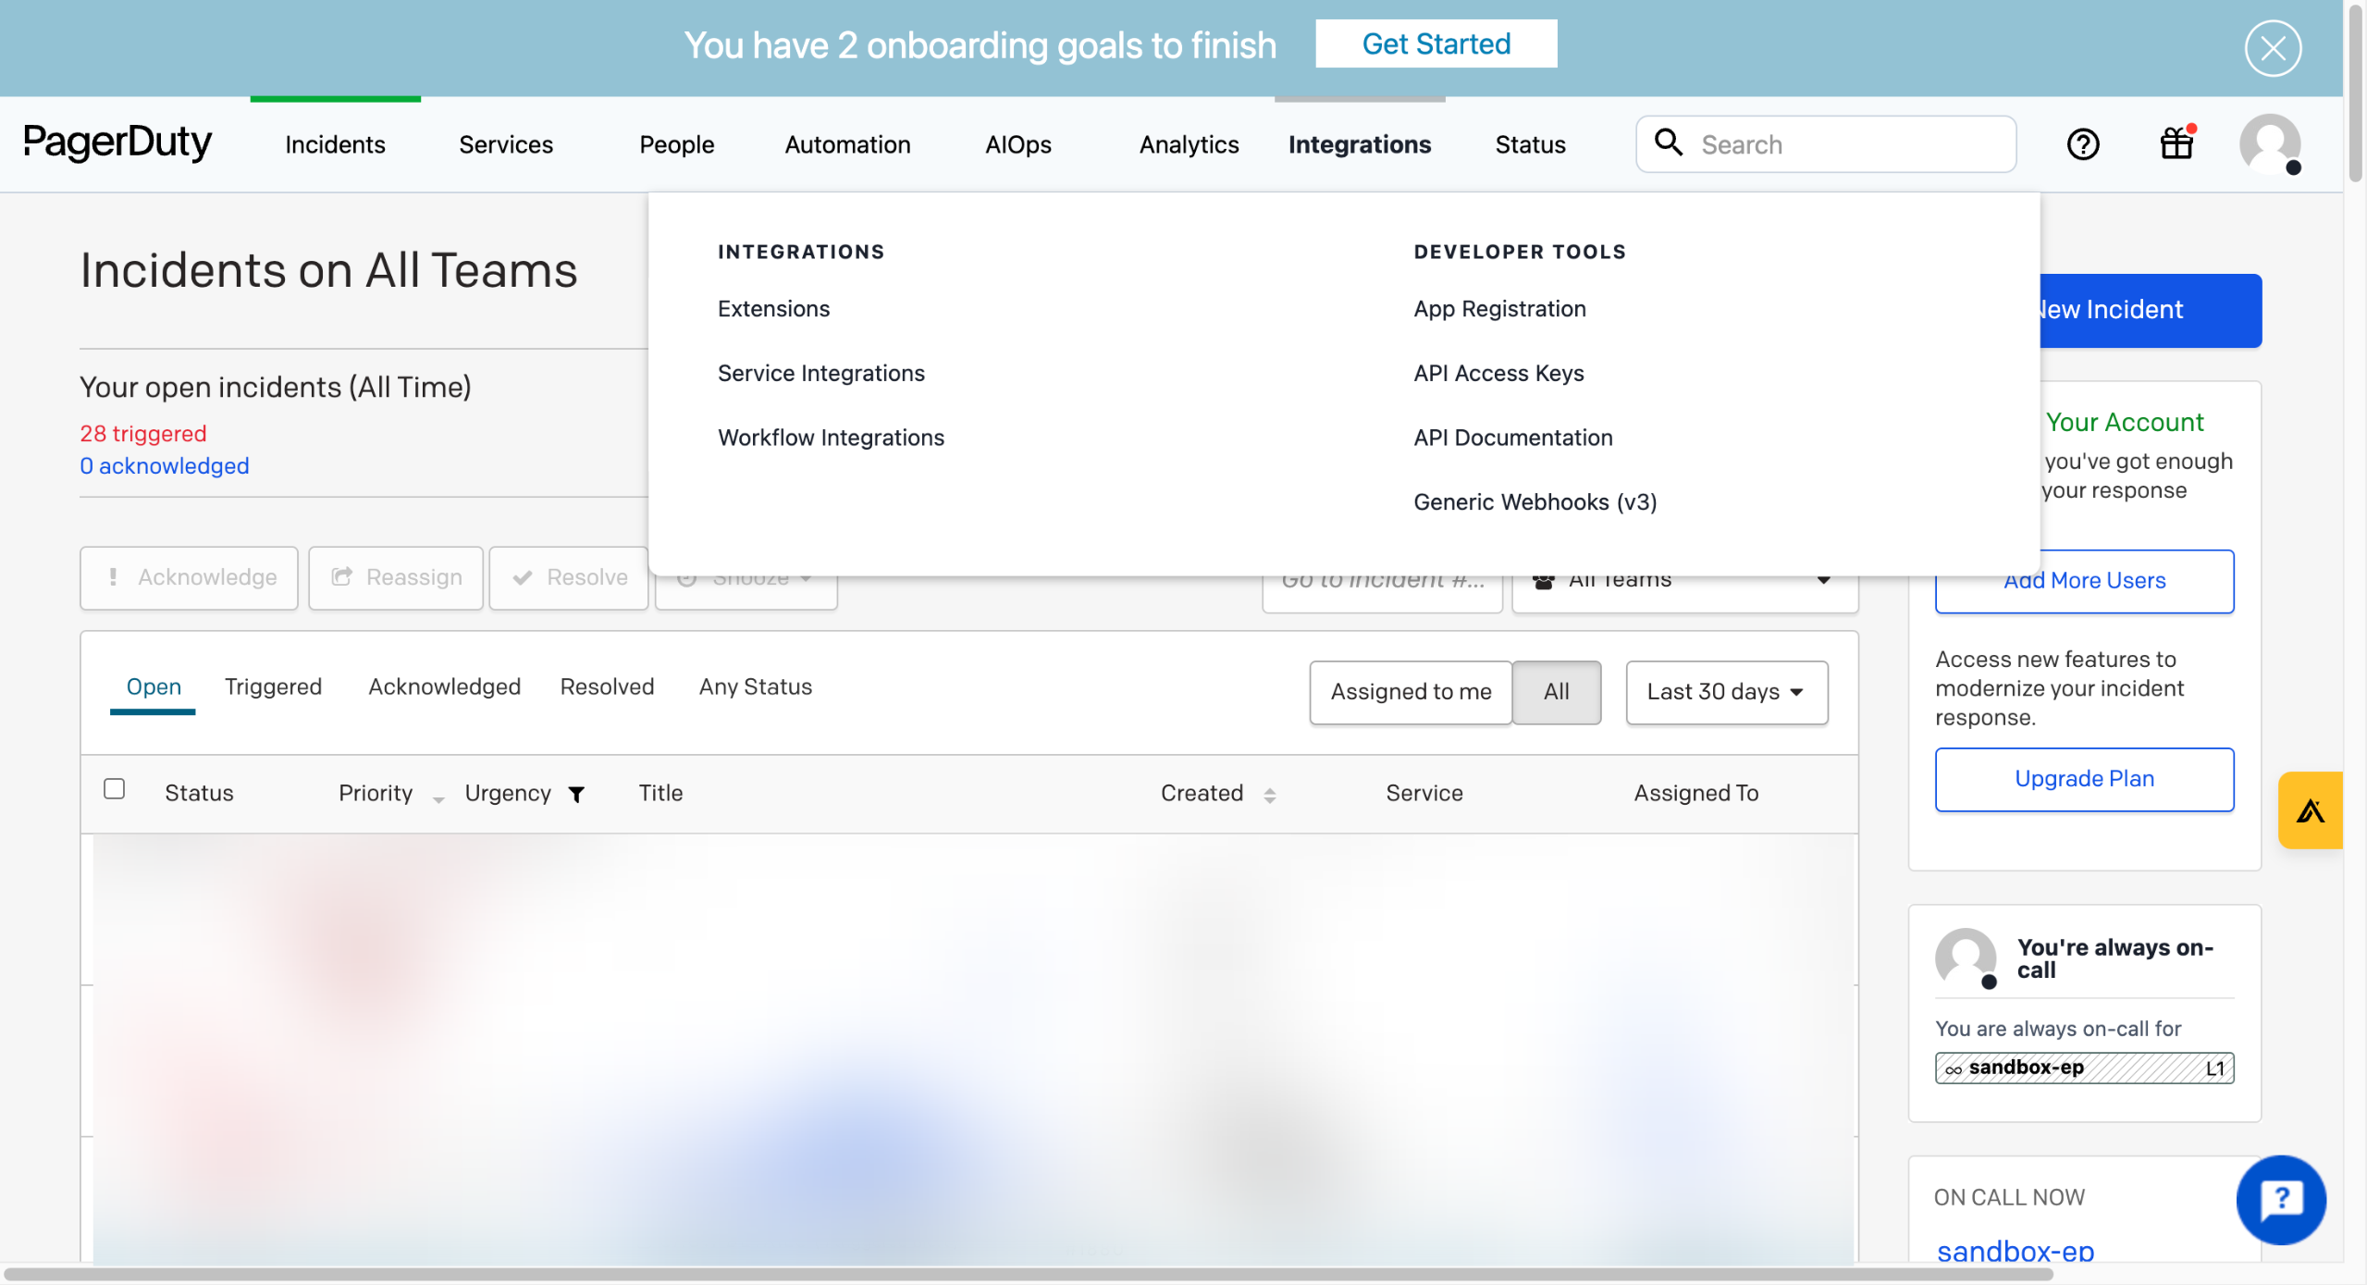Click the yellow side widget icon

click(2310, 810)
